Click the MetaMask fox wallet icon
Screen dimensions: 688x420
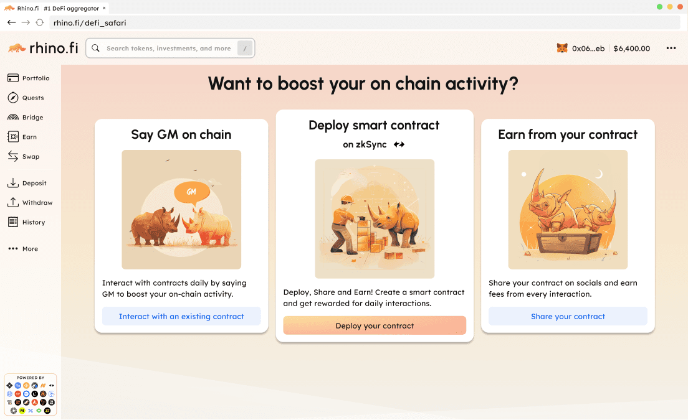562,48
